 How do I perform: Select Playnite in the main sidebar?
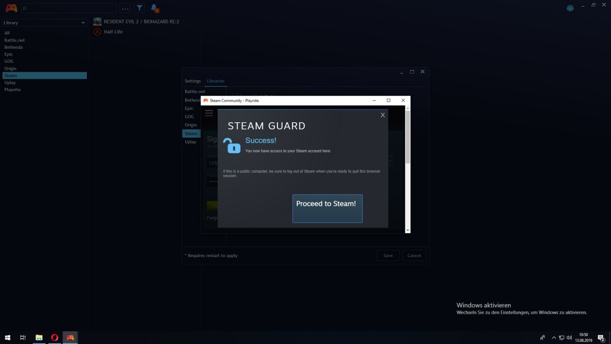[x=12, y=90]
